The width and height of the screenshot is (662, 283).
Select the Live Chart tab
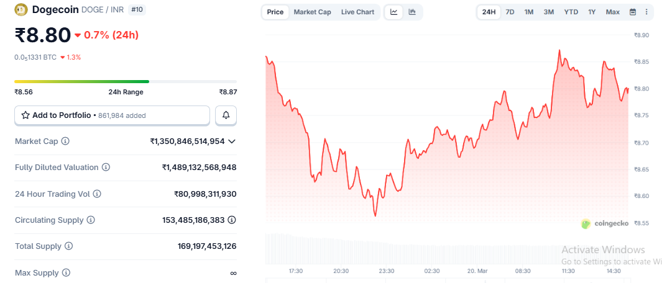point(357,12)
